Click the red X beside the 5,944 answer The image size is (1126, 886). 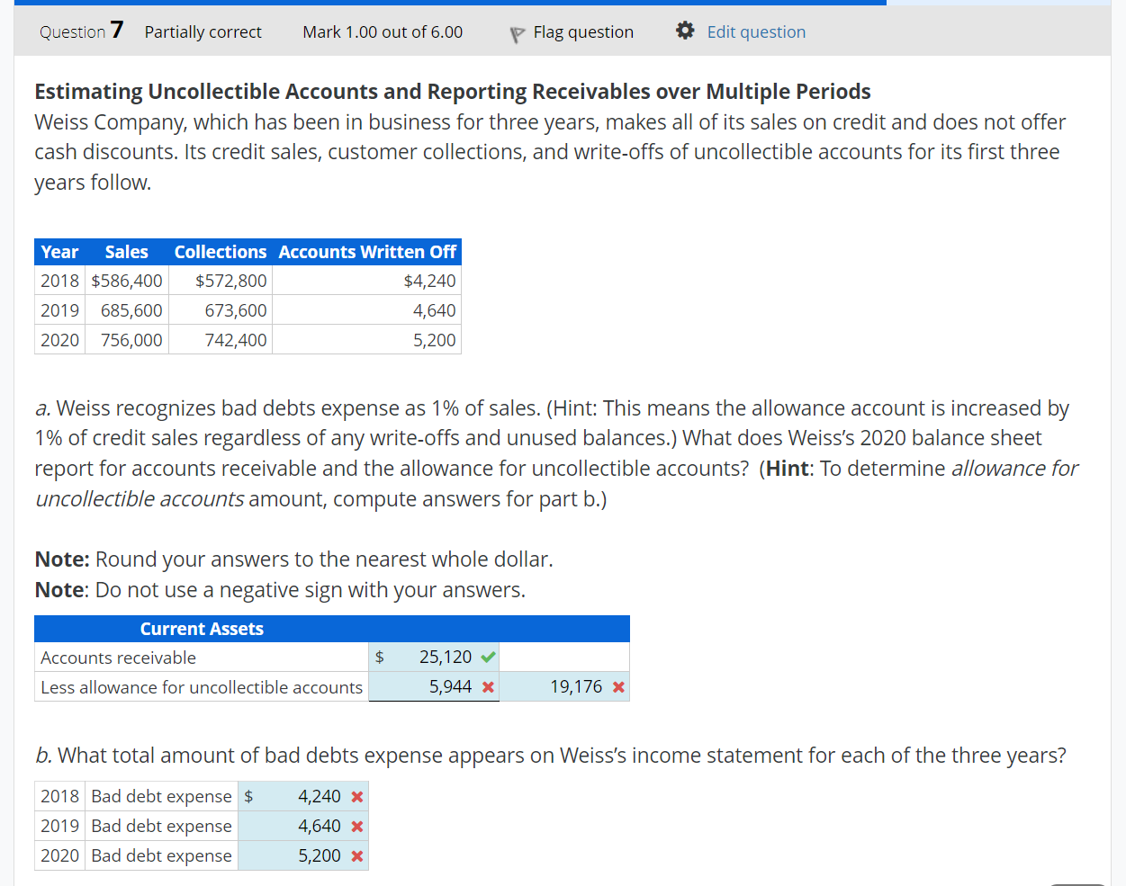pos(490,685)
